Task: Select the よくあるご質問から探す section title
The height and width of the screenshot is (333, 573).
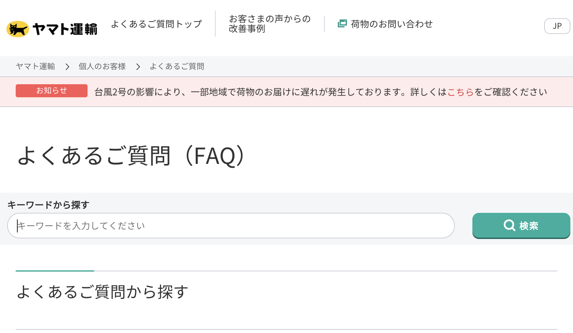Action: click(103, 292)
